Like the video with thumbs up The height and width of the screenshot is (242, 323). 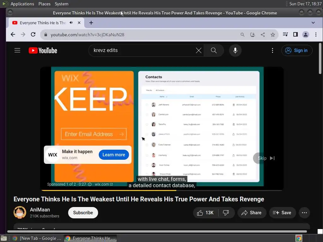coord(205,213)
